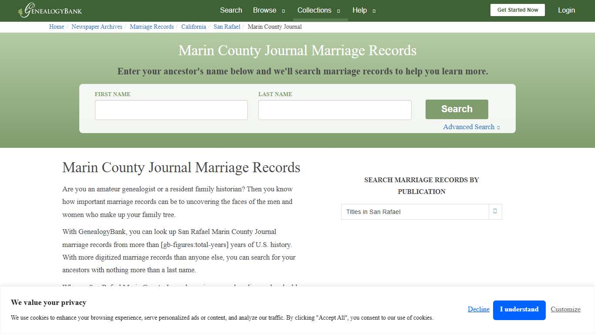
Task: Open Newspaper Archives breadcrumb link
Action: (97, 27)
